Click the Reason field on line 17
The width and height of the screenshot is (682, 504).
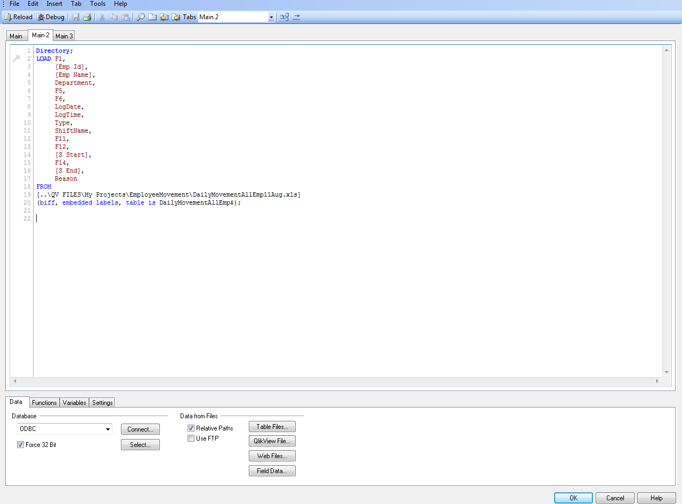[66, 178]
